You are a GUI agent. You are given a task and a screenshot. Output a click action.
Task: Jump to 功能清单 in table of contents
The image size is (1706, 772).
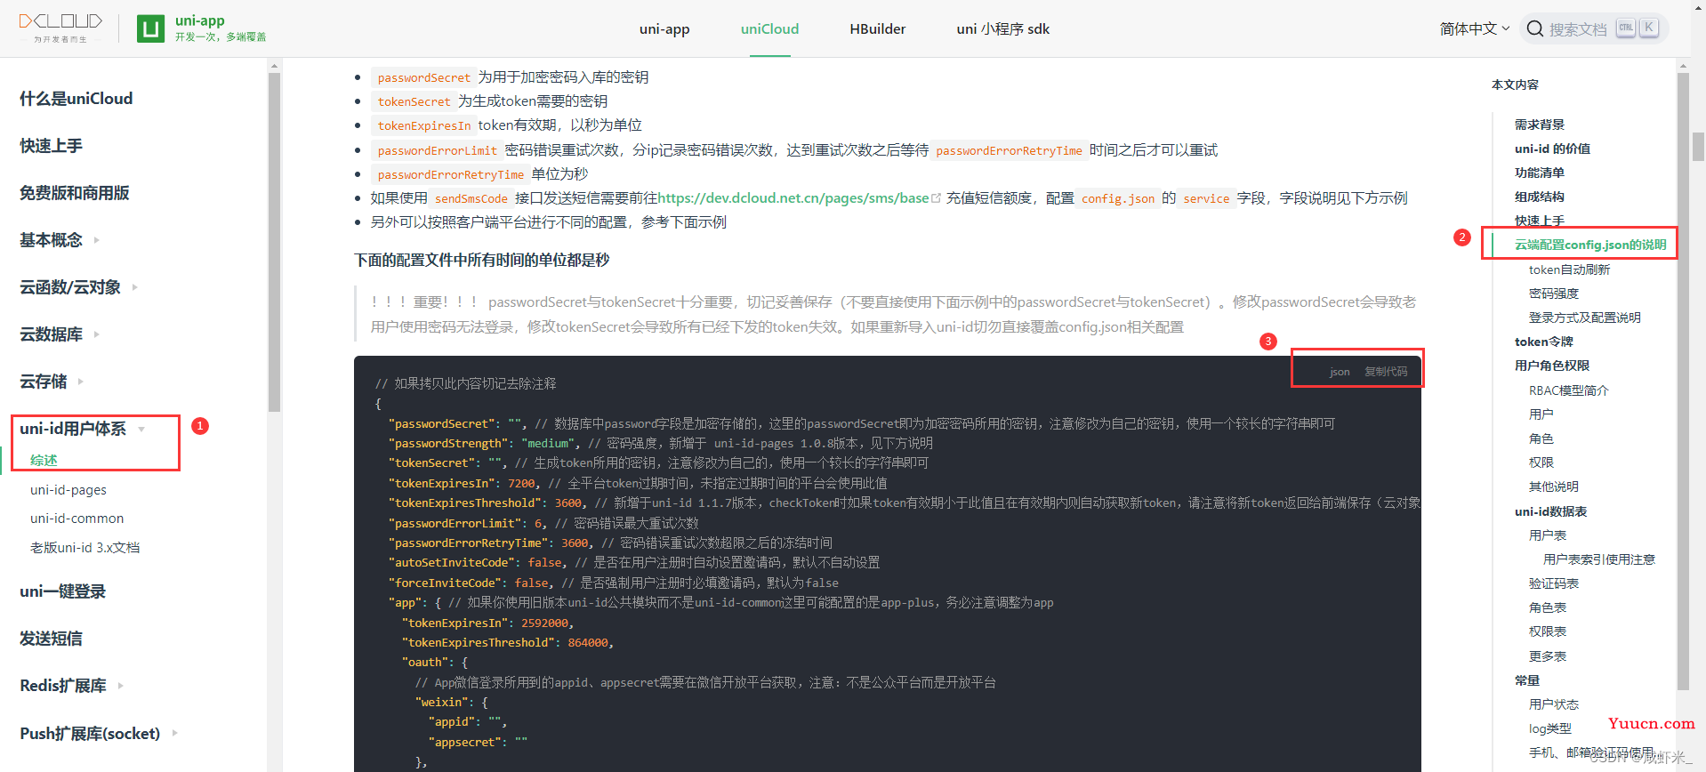1540,173
